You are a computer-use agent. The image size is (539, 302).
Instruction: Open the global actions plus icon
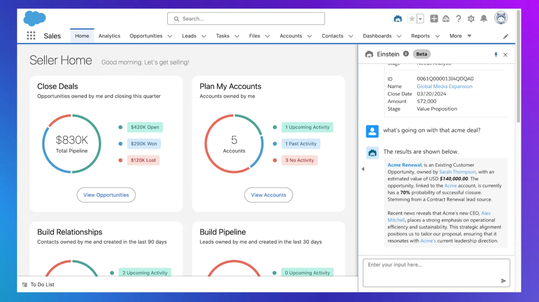[x=434, y=19]
